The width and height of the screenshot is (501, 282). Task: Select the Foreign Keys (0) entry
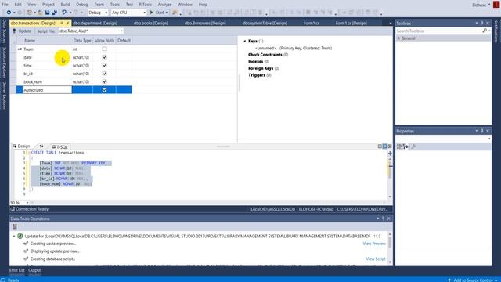coord(264,68)
